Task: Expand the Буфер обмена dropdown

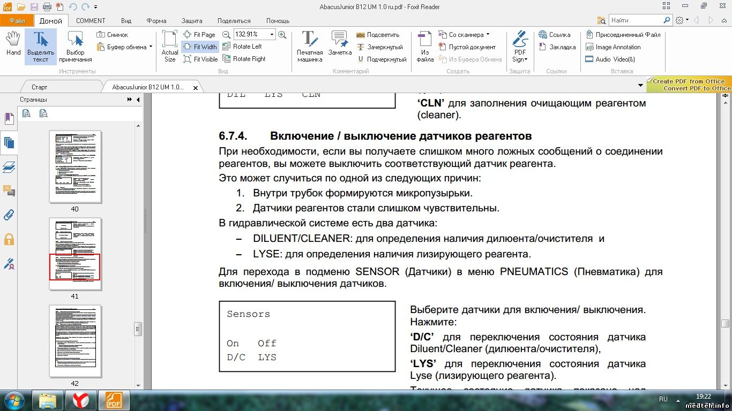Action: click(151, 47)
